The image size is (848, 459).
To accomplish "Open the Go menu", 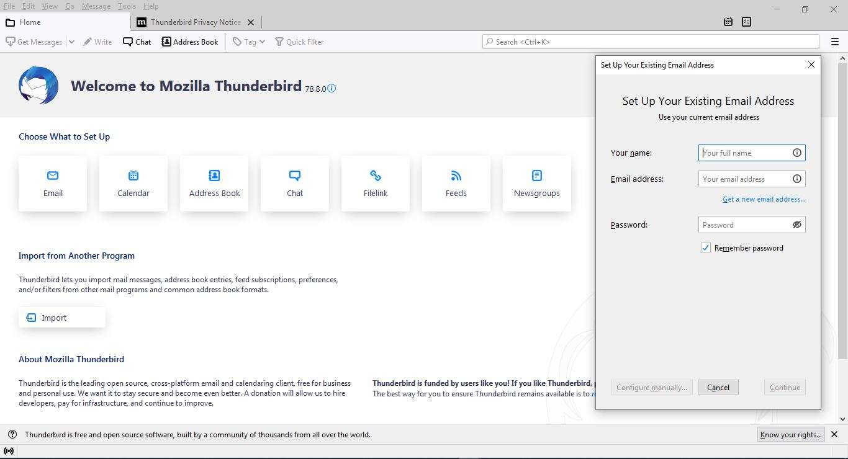I will pos(70,6).
